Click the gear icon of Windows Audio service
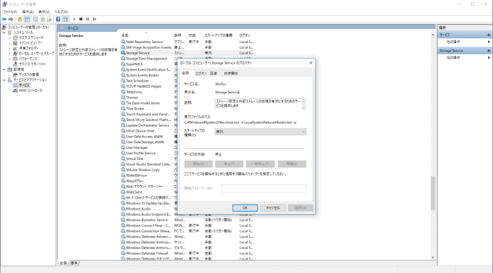Image resolution: width=493 pixels, height=273 pixels. pyautogui.click(x=123, y=208)
